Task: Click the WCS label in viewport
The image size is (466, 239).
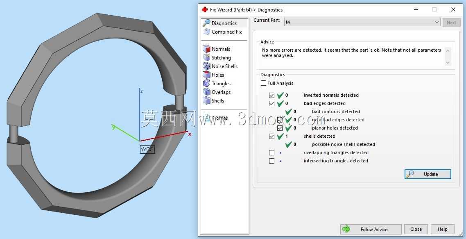Action: pyautogui.click(x=147, y=149)
